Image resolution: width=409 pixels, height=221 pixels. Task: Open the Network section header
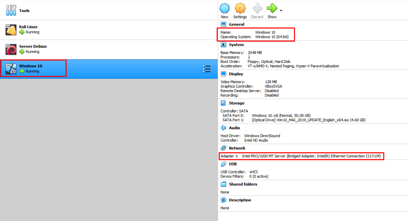237,148
